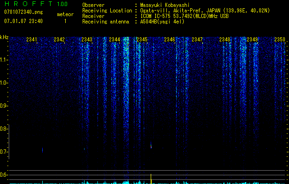Viewport: 289px width, 184px height.
Task: Click the kHz axis unit label
Action: [4, 37]
